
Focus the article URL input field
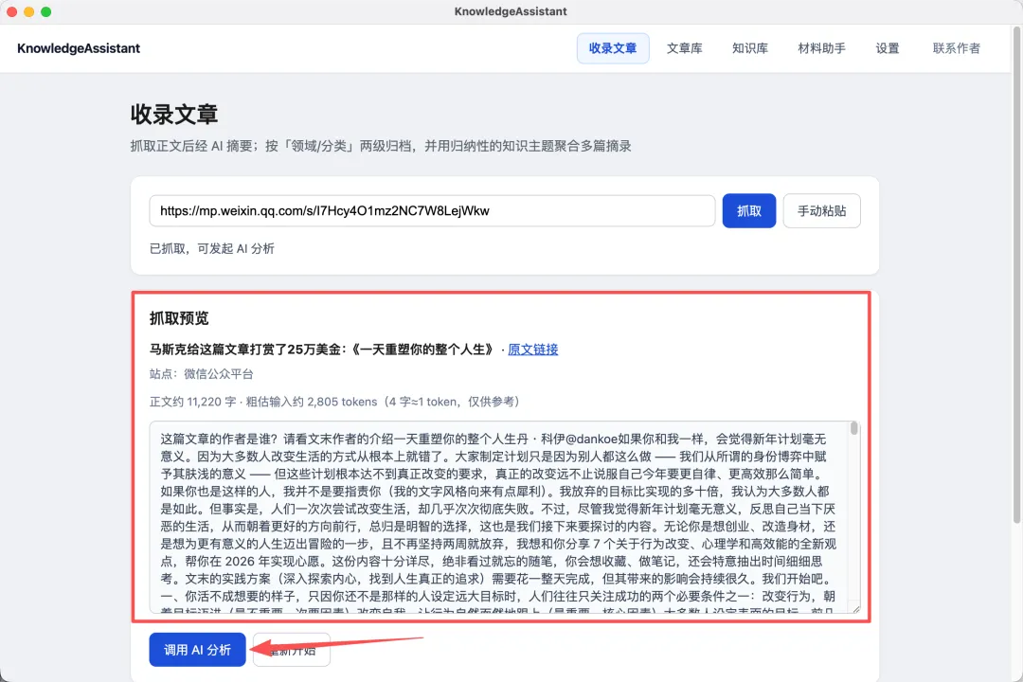tap(432, 211)
